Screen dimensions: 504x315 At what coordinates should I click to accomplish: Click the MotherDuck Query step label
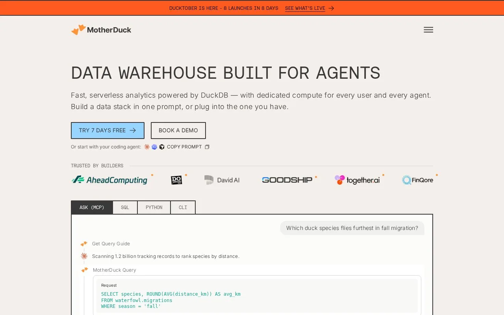click(x=115, y=270)
